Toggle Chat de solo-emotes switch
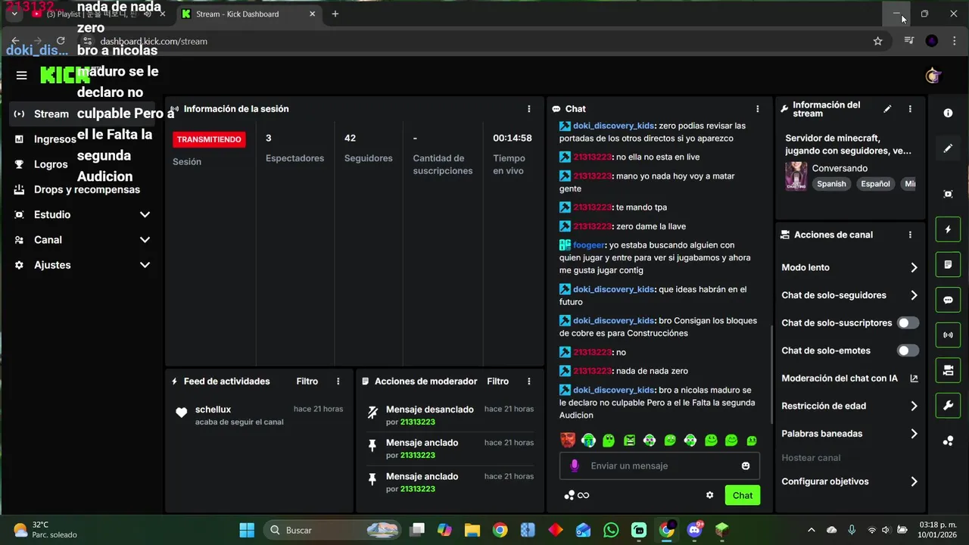Screen dimensions: 969x545 coord(908,350)
